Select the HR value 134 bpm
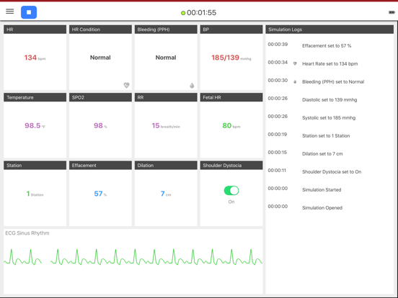The height and width of the screenshot is (298, 398). [x=35, y=58]
